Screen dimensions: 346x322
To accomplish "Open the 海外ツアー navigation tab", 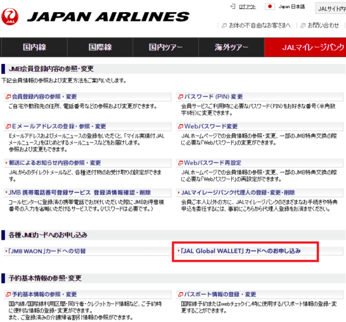I will point(231,48).
